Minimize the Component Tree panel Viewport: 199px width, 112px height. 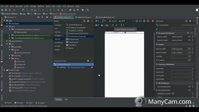[92, 61]
